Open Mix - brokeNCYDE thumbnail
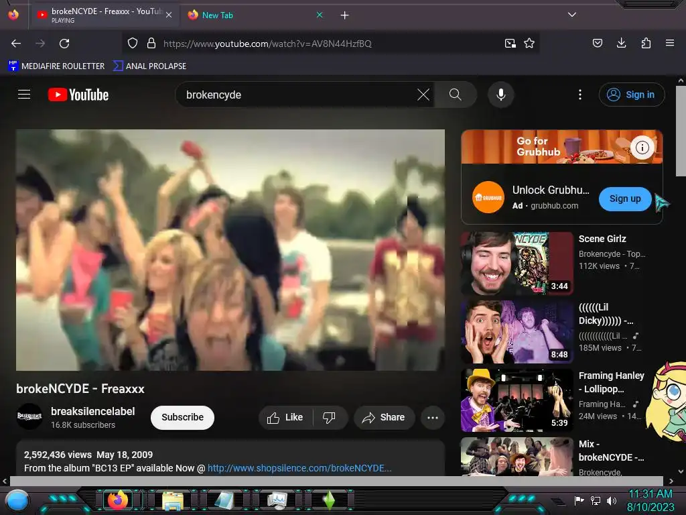The image size is (686, 515). [x=517, y=456]
